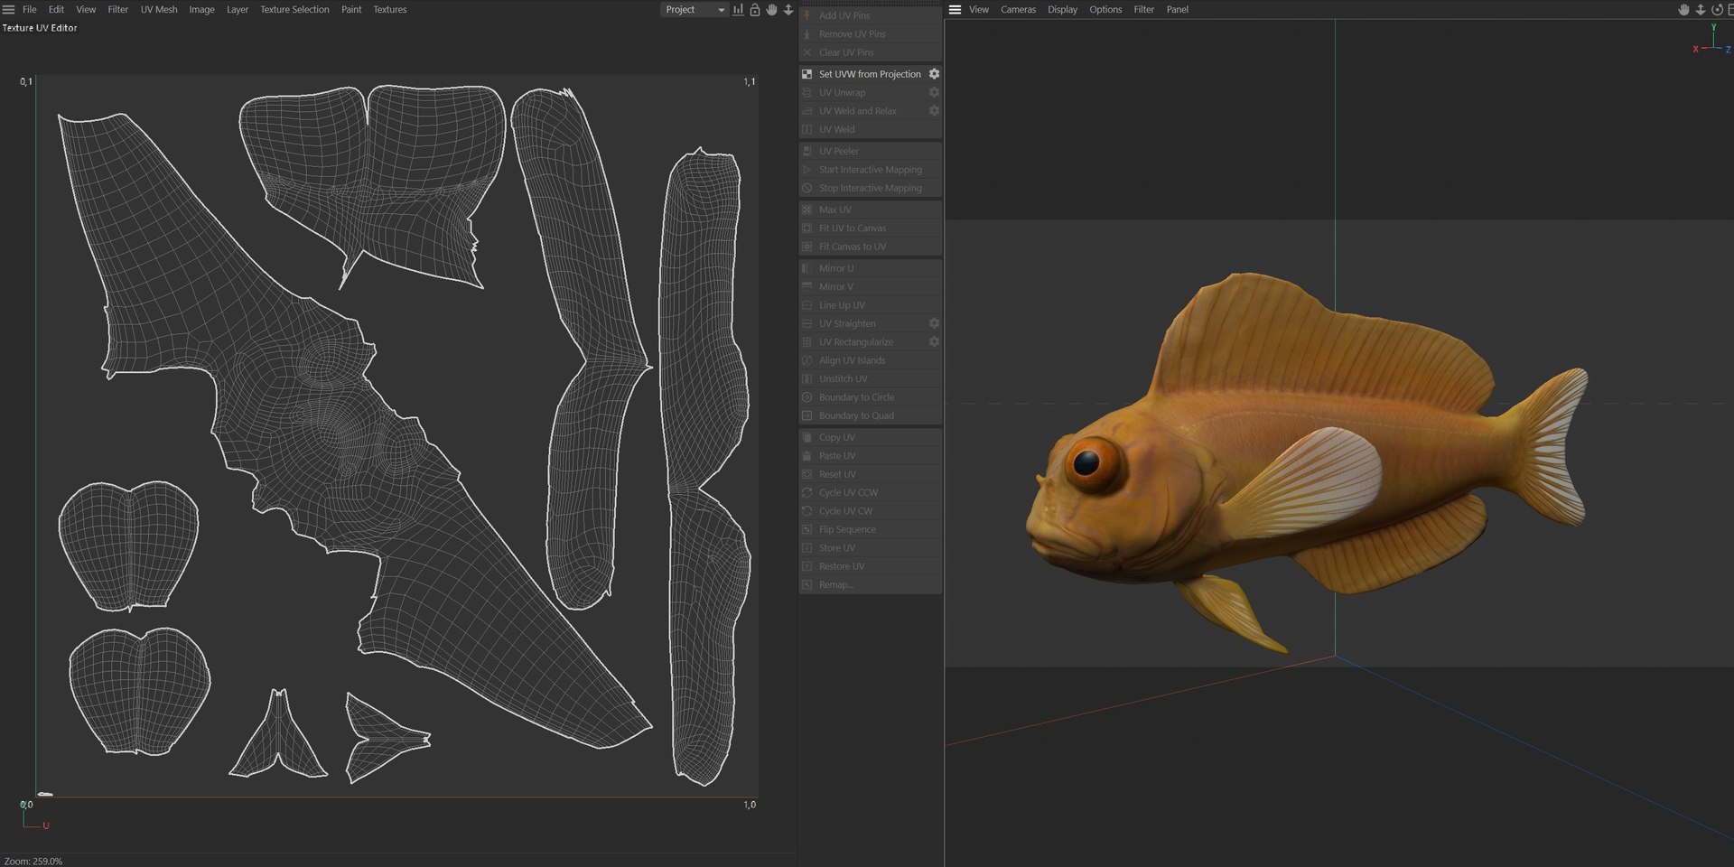Screen dimensions: 1734x867
Task: Click Start Interactive Mapping command
Action: (x=871, y=170)
